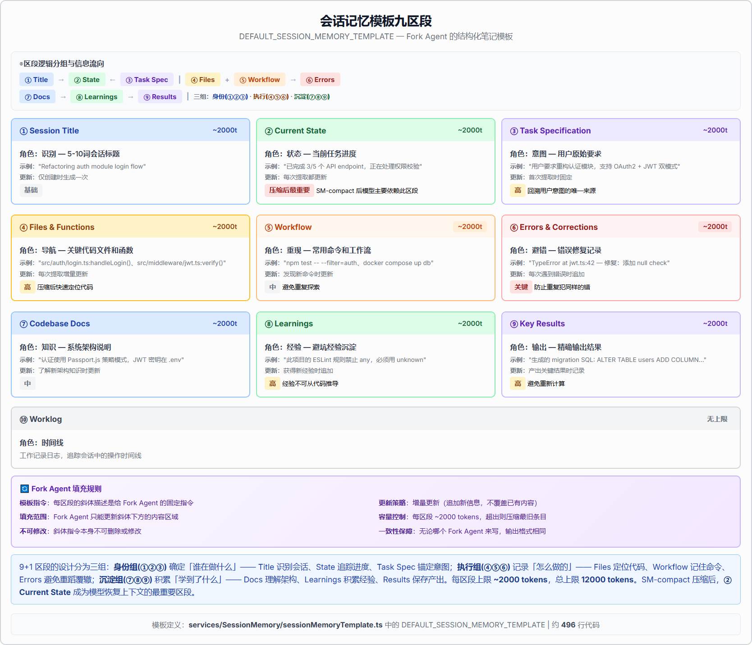Click the 高 tag in Key Results card

(518, 384)
